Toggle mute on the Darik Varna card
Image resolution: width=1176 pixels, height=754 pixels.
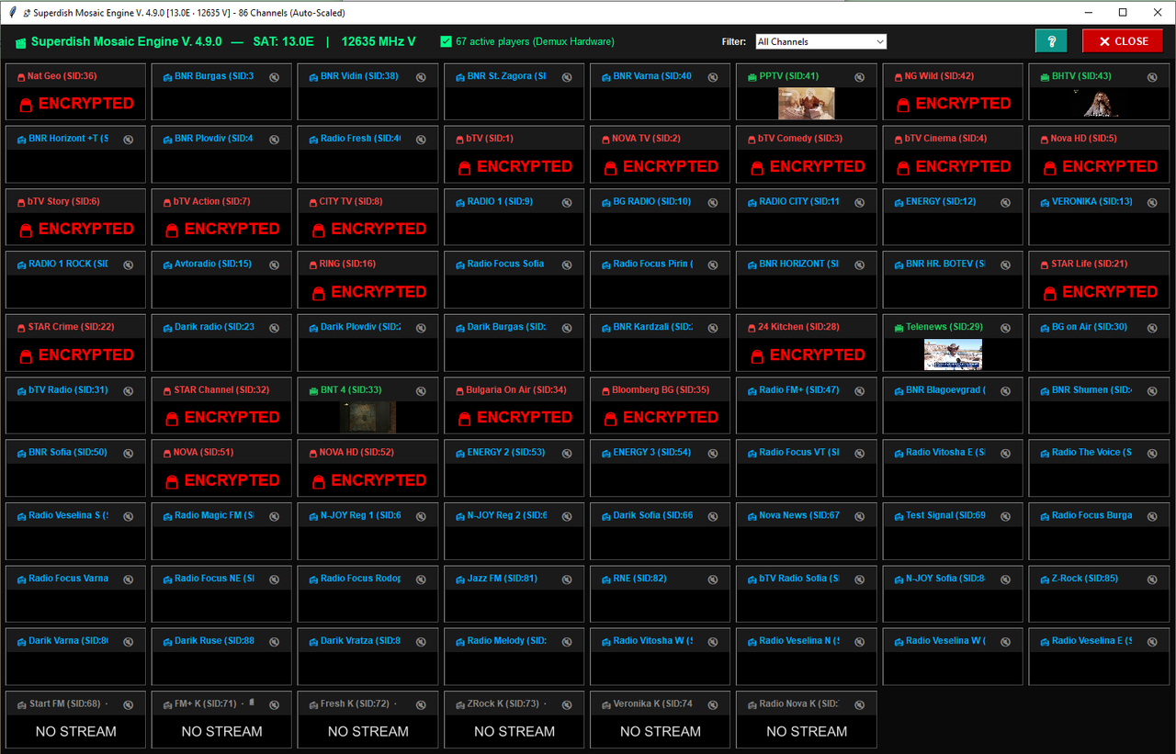128,642
